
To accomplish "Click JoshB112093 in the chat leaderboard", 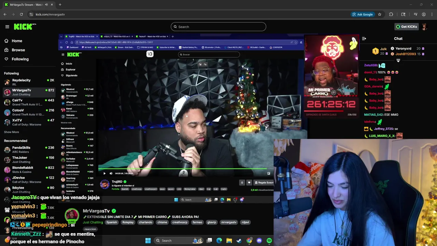I will click(x=406, y=54).
